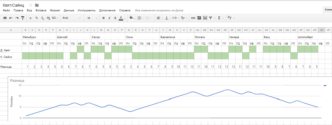Click the print icon in toolbar
Image resolution: width=332 pixels, height=125 pixels.
pyautogui.click(x=5, y=18)
